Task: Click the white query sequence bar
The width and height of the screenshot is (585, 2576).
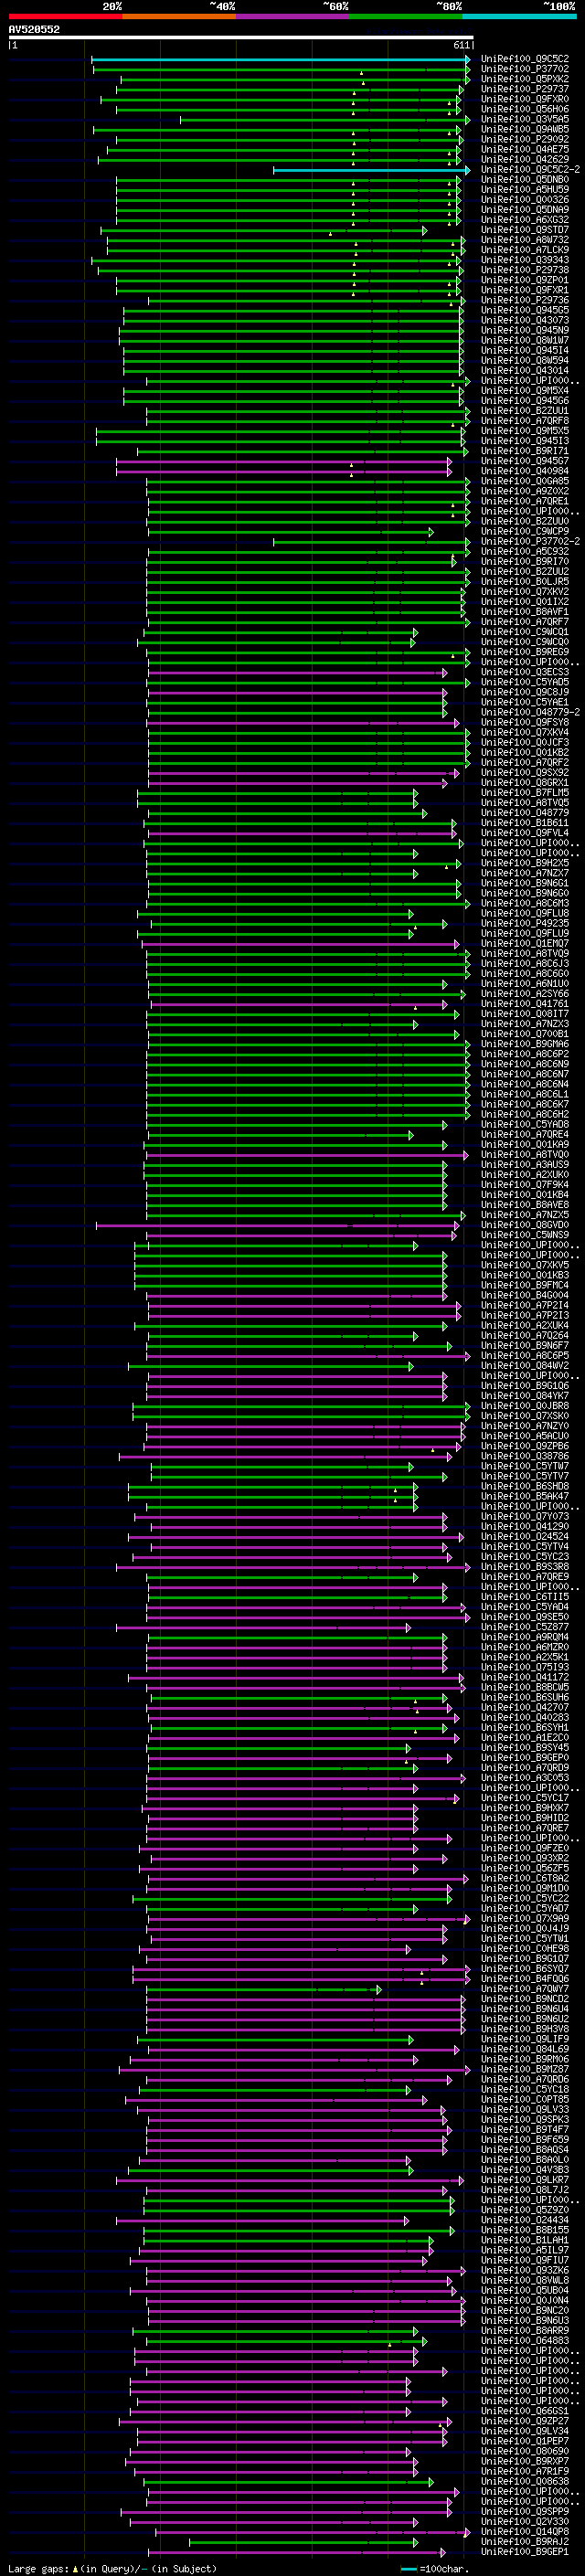Action: coord(240,38)
